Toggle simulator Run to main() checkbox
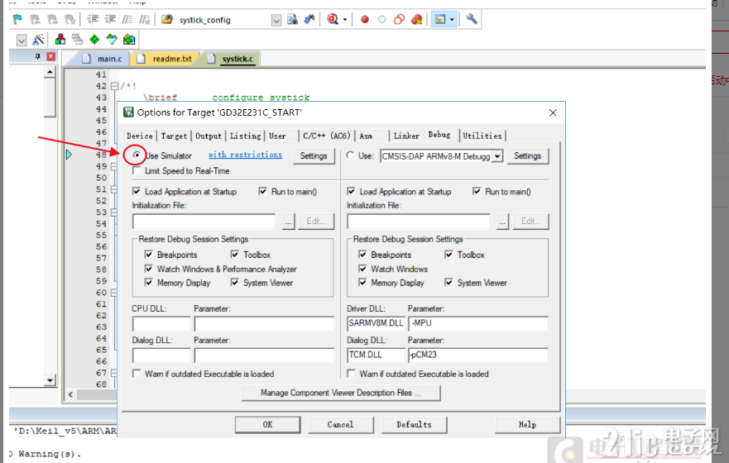729x463 pixels. 262,191
